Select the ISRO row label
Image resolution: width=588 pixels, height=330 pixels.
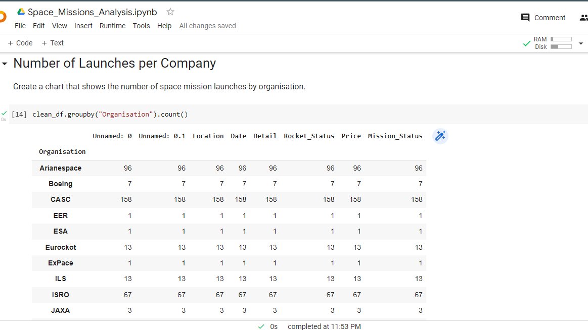(x=60, y=295)
